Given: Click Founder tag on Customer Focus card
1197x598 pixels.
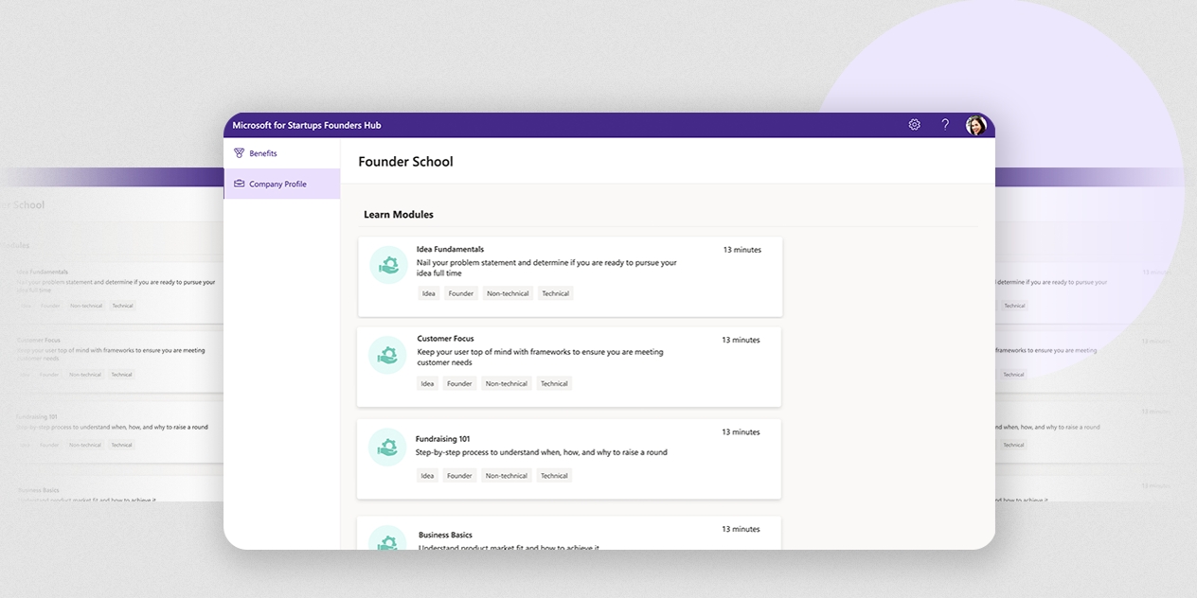Looking at the screenshot, I should tap(460, 383).
